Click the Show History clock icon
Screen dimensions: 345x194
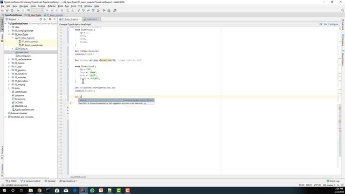[93, 11]
